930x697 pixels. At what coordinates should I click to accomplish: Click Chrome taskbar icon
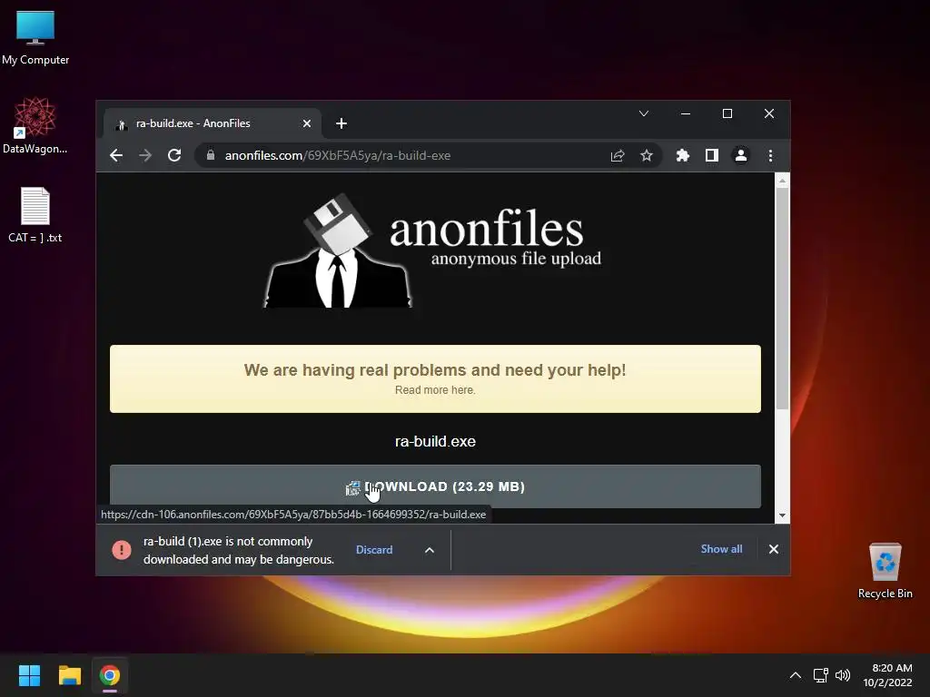[x=110, y=675]
